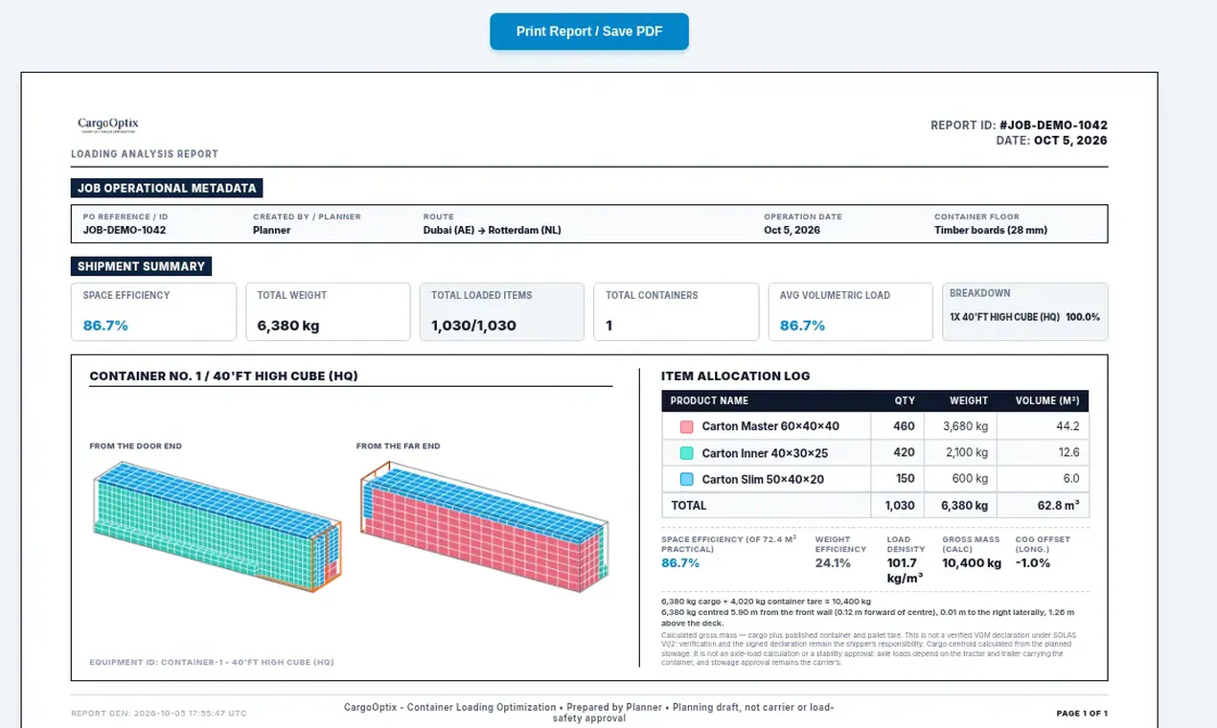Image resolution: width=1217 pixels, height=728 pixels.
Task: Select the Total Weight summary card
Action: pos(328,311)
